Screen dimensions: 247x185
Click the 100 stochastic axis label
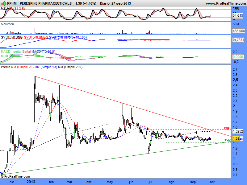236,8
